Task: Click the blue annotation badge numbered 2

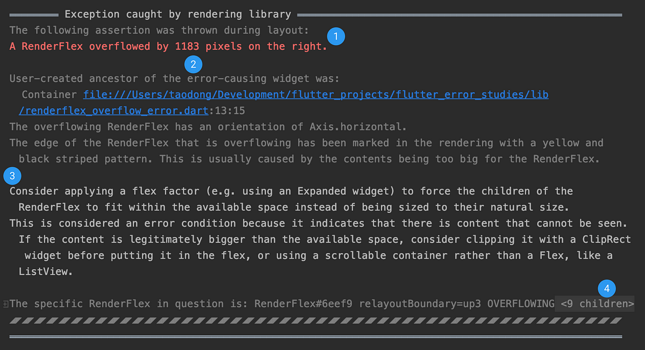Action: [x=193, y=65]
